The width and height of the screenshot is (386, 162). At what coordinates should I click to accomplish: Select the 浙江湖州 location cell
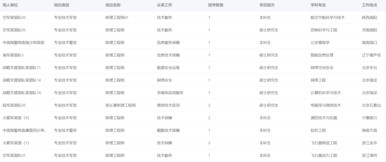click(x=369, y=155)
